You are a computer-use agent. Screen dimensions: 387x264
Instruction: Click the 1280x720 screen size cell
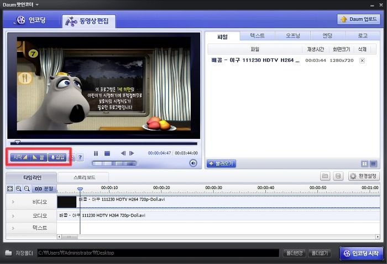(342, 60)
